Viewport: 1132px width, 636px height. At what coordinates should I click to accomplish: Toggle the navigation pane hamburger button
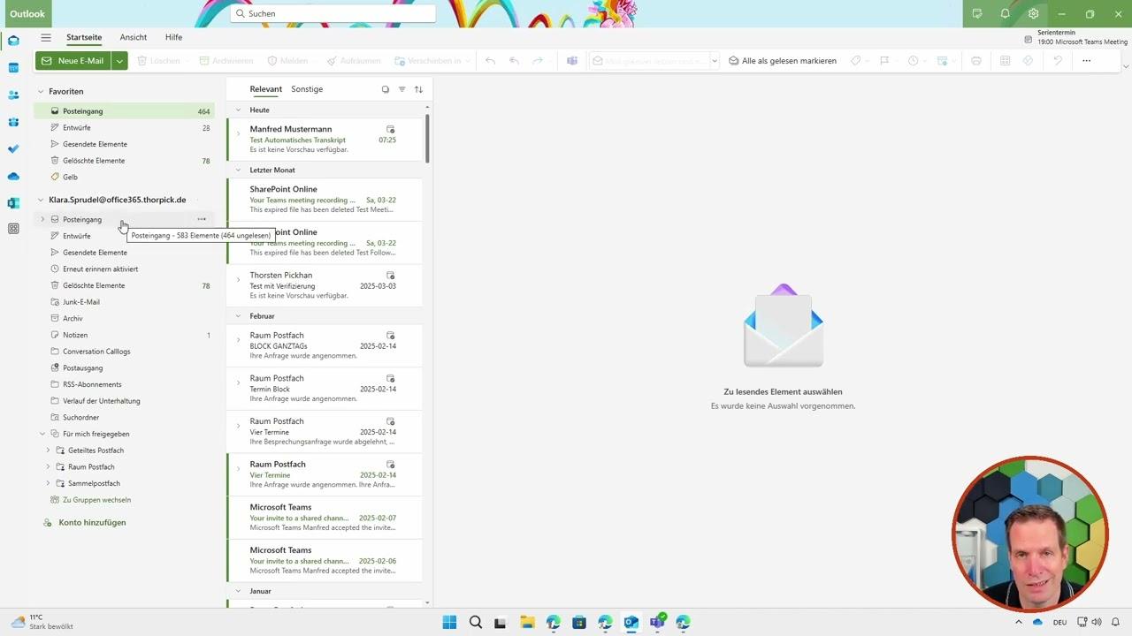(x=46, y=38)
